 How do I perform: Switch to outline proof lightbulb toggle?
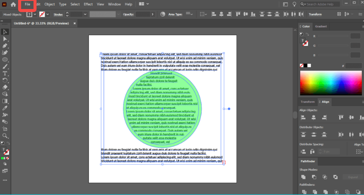294,4
